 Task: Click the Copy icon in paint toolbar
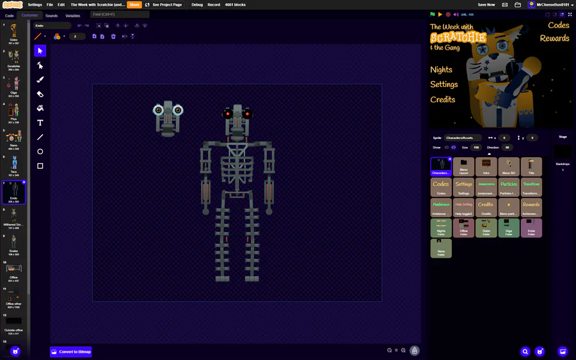[x=95, y=36]
